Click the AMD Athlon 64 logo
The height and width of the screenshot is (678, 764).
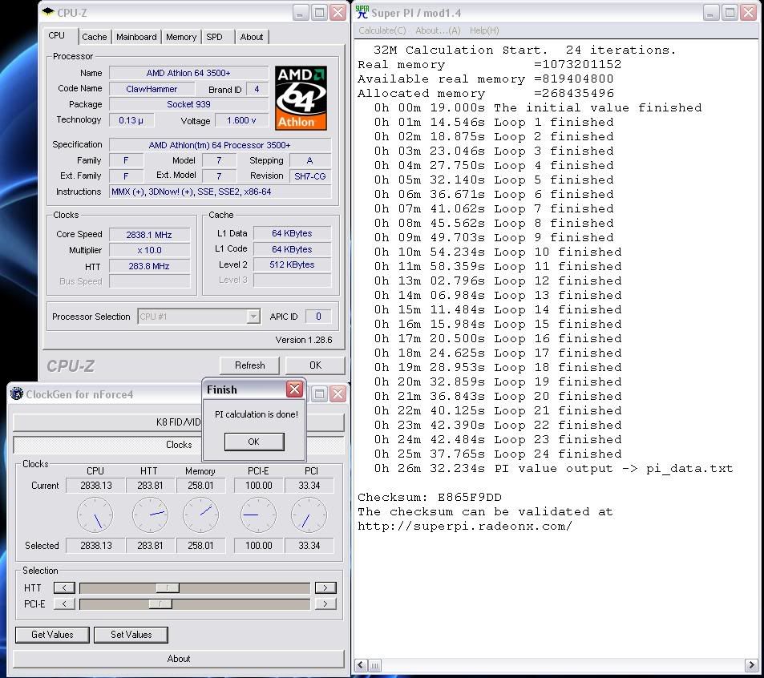(x=301, y=98)
